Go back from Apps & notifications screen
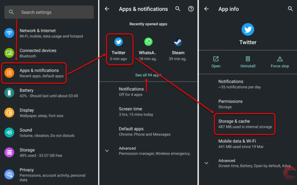The image size is (297, 185). [x=107, y=9]
